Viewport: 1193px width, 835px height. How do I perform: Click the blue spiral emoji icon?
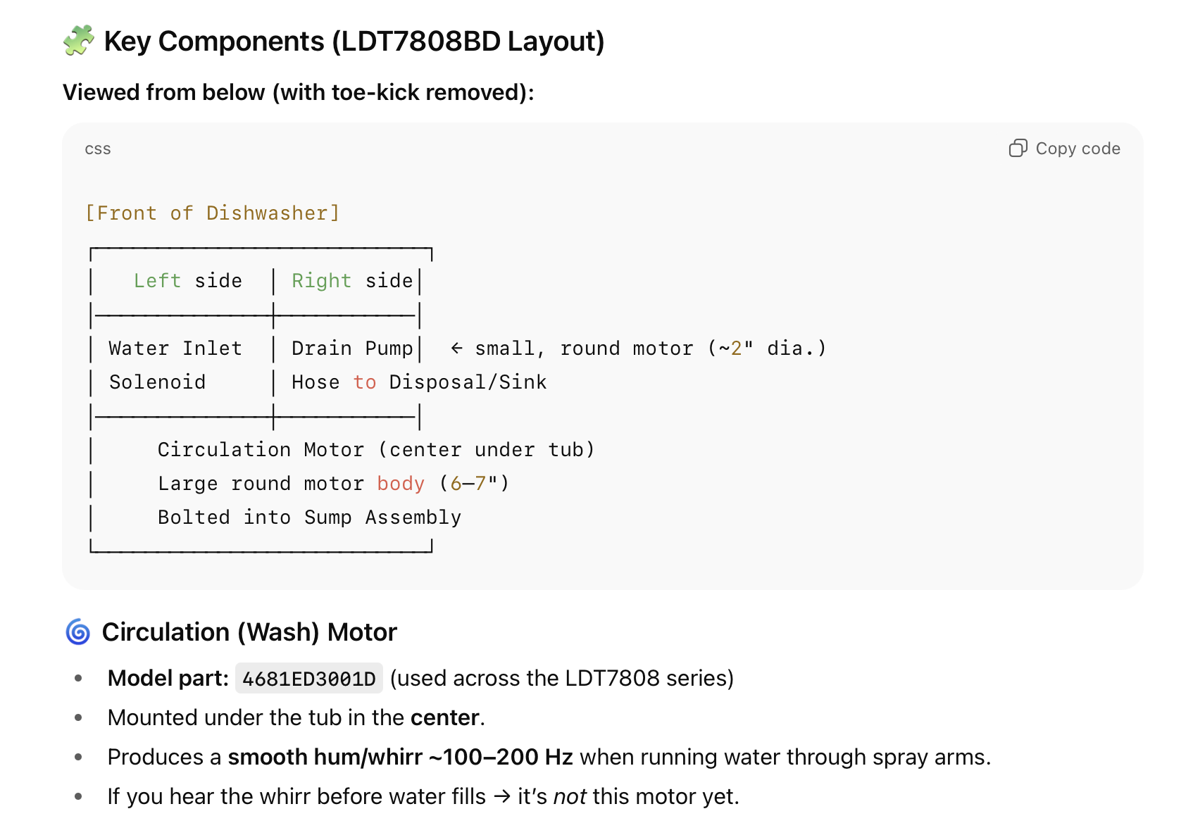pos(78,632)
